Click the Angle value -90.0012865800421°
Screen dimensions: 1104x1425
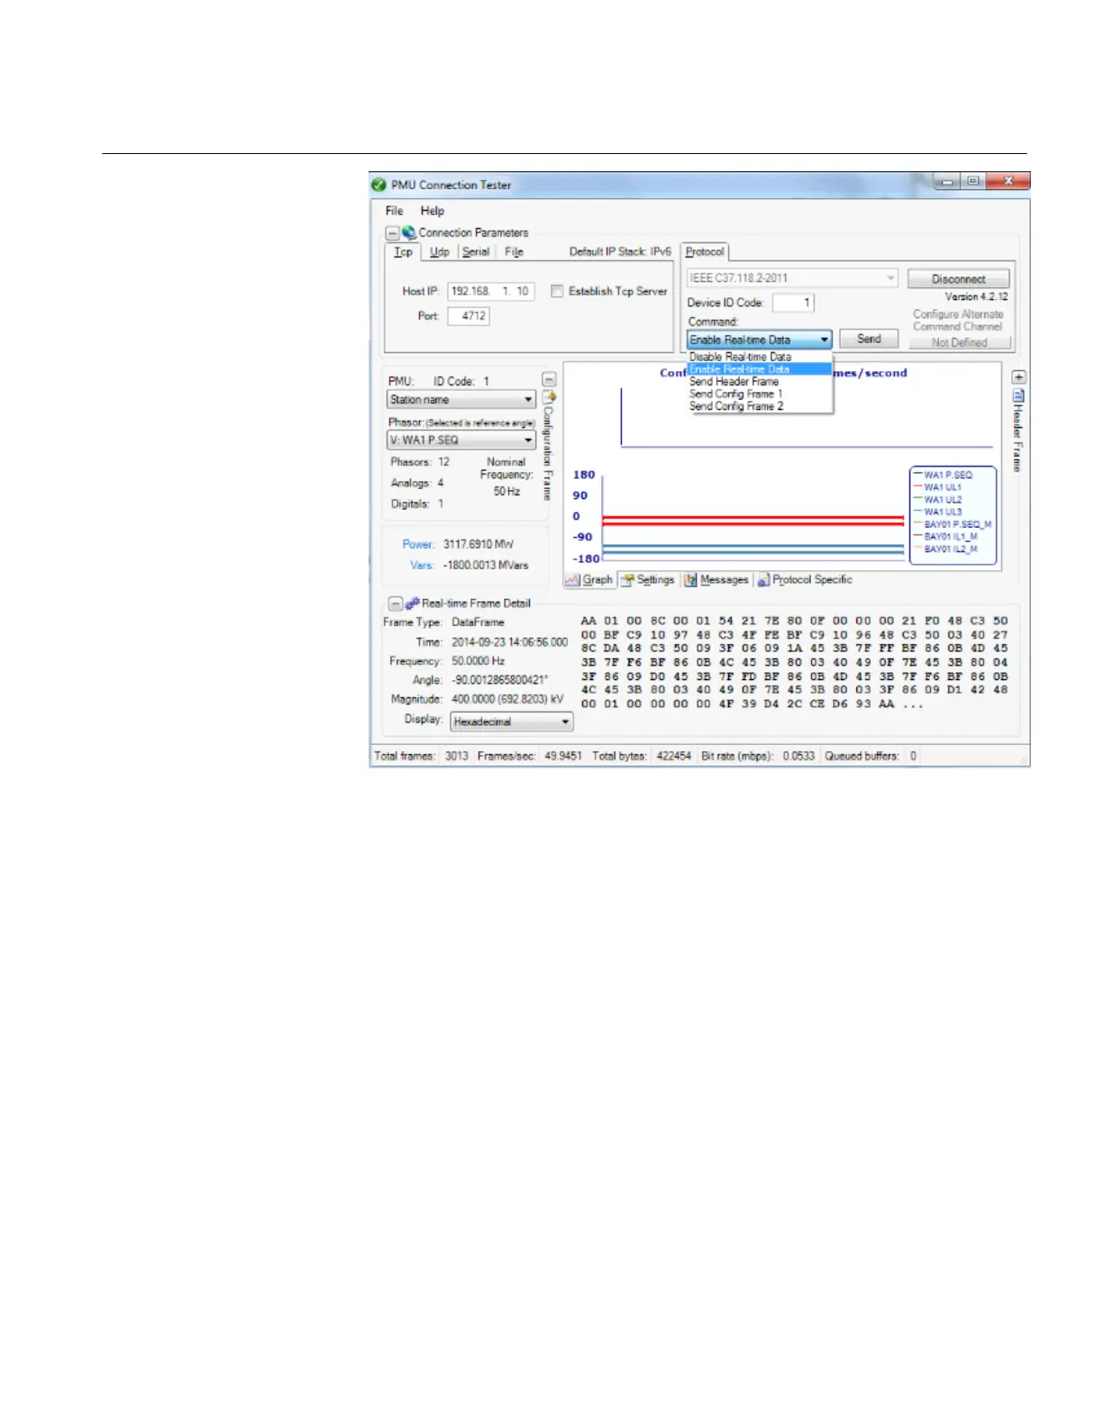(x=500, y=680)
